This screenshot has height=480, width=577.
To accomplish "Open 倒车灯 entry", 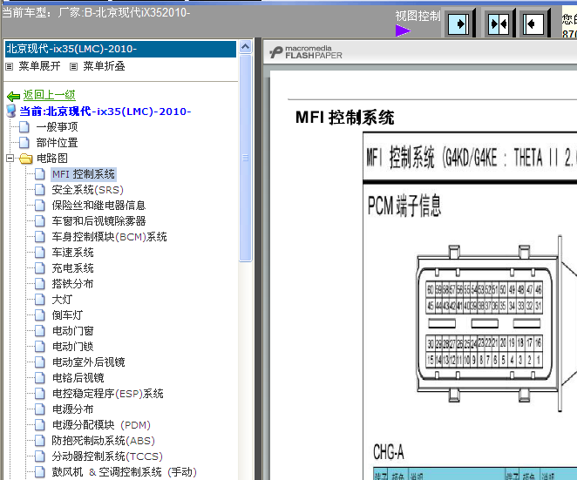I will tap(67, 315).
